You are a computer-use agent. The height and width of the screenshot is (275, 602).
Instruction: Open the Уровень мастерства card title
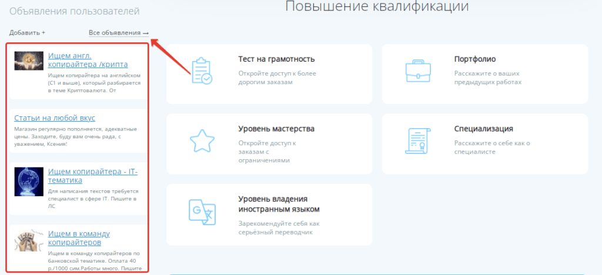pos(276,129)
